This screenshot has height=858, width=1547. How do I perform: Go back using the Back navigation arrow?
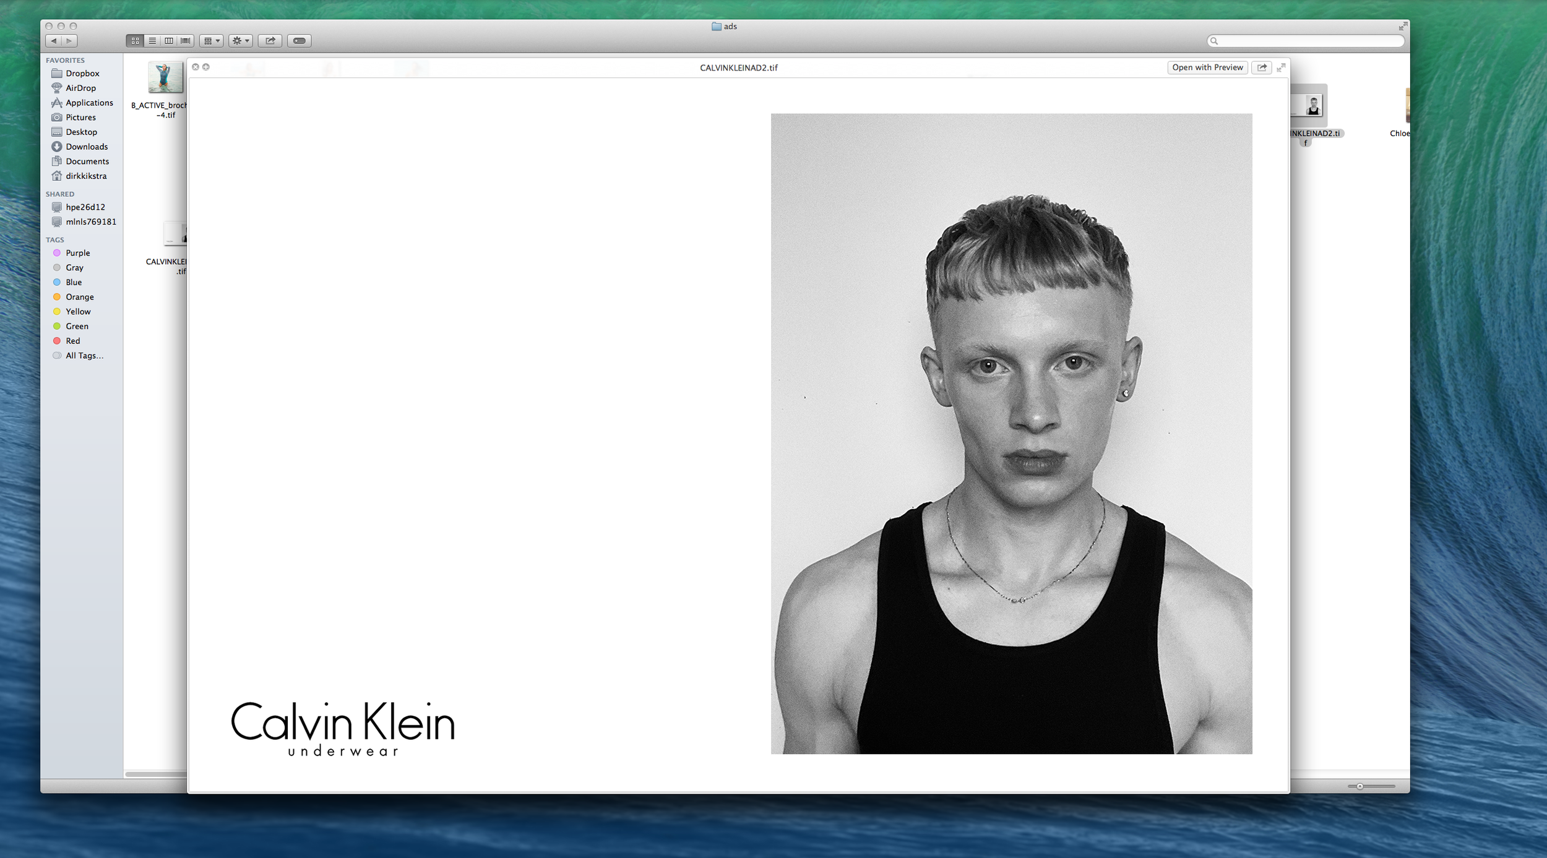pyautogui.click(x=54, y=41)
